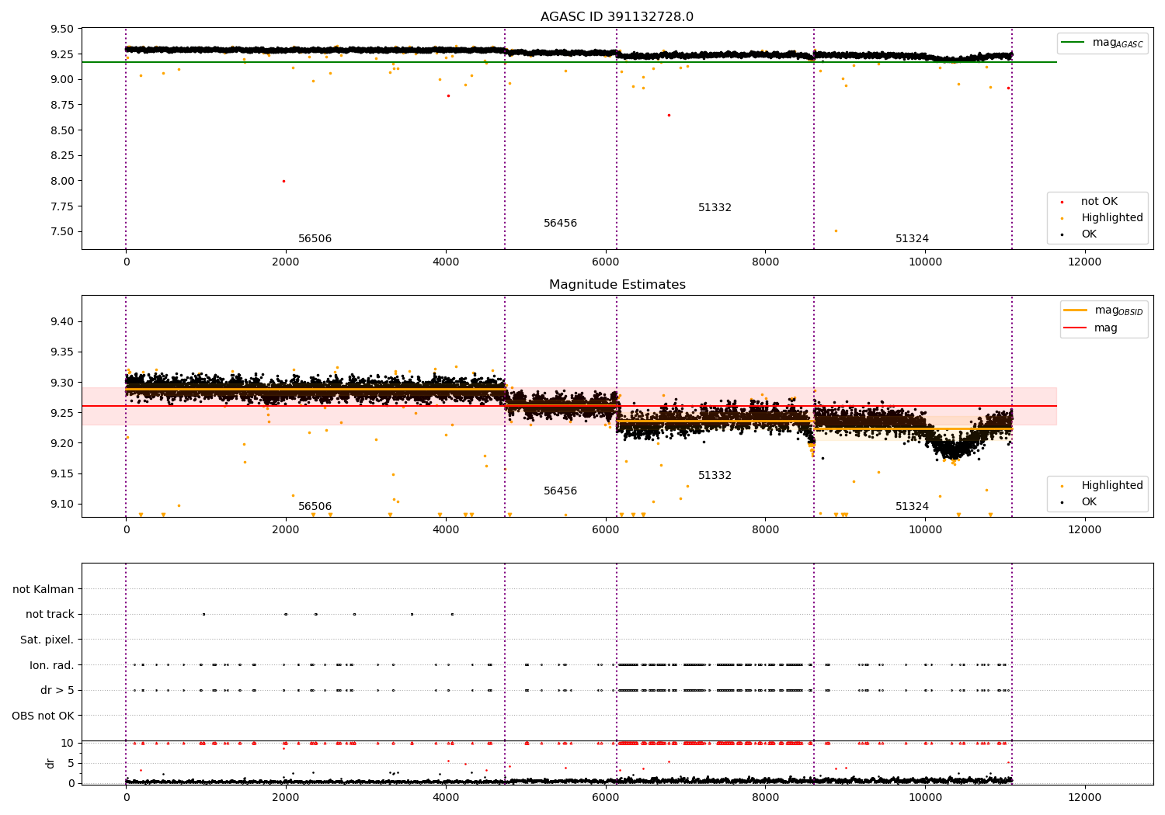The image size is (1165, 815).
Task: Click OBSID label 51332 in the top plot
Action: [715, 208]
